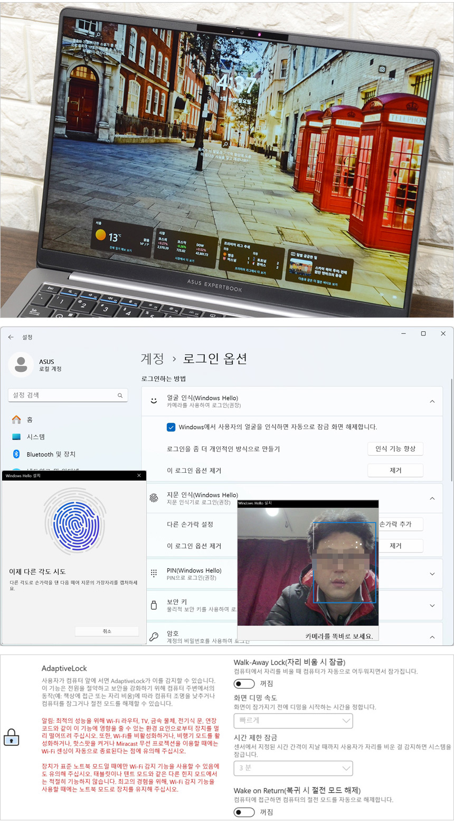Click the magnifier icon in the settings search box
The width and height of the screenshot is (454, 823).
coord(120,395)
